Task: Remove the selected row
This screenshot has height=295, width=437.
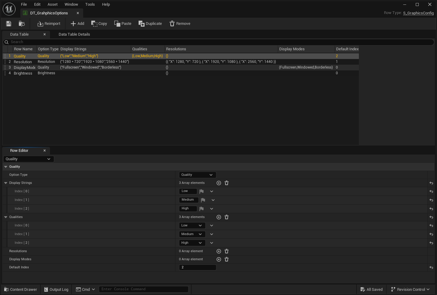Action: click(x=180, y=24)
